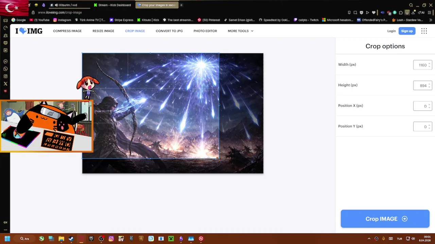Click the Position X (px) input field

422,106
